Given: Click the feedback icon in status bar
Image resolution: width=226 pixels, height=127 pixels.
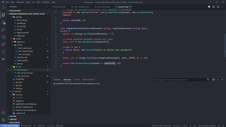Looking at the screenshot, I should 219,126.
